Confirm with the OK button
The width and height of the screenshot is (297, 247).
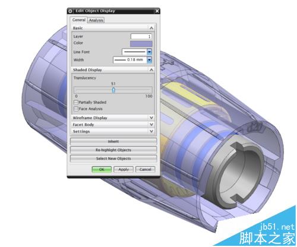coord(102,169)
